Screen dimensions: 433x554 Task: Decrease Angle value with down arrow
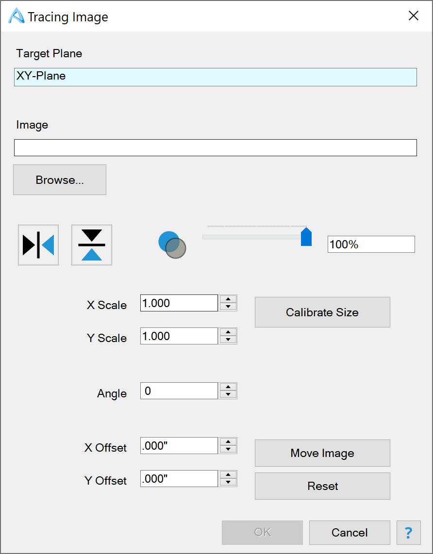click(228, 394)
